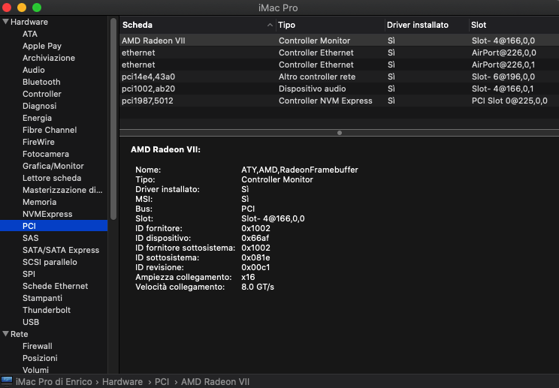
Task: Sort by Driver installato column header
Action: 418,25
